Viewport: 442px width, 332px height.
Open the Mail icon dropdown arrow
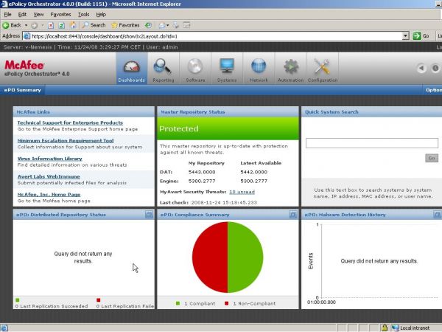pyautogui.click(x=168, y=25)
